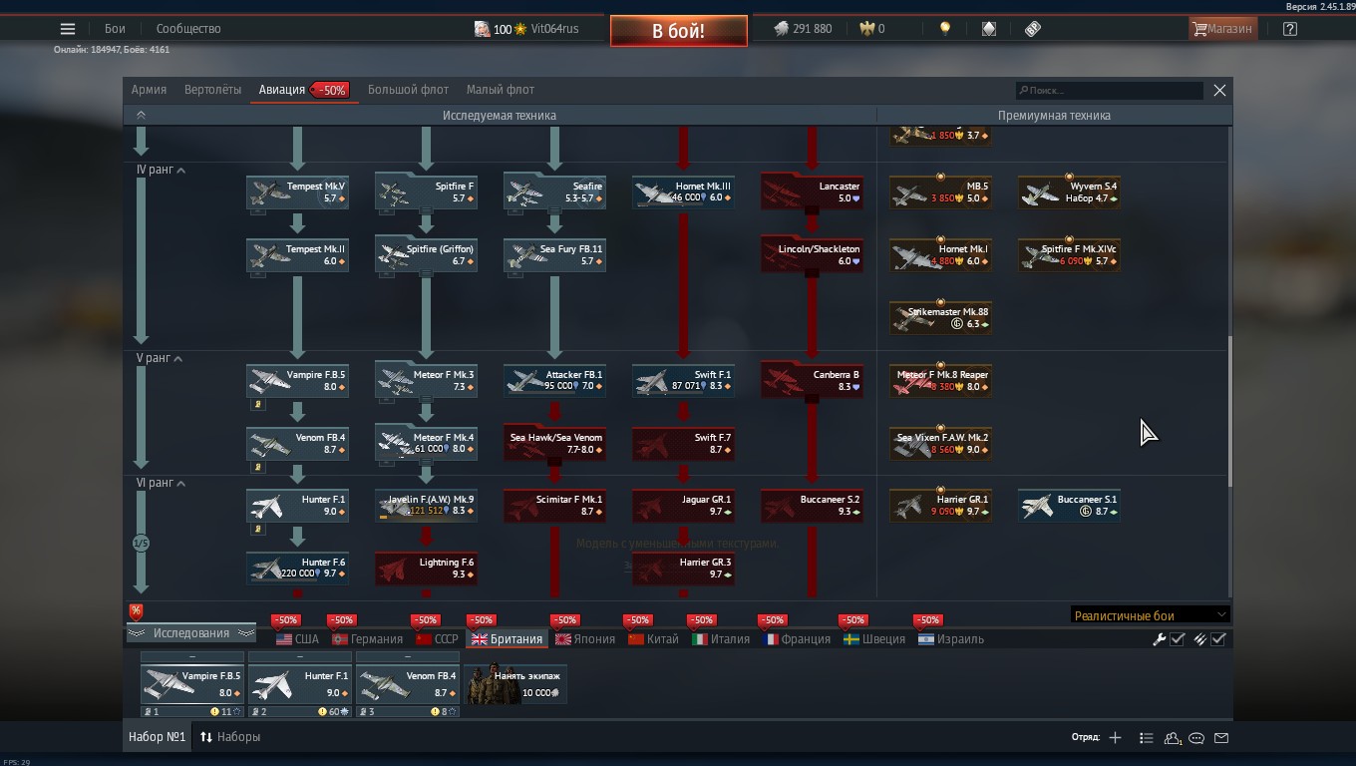Select premium Buccaneer S.1 card
Image resolution: width=1356 pixels, height=766 pixels.
coord(1069,506)
